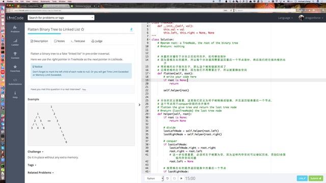Fold the code block at line 17
The width and height of the screenshot is (326, 183).
pyautogui.click(x=150, y=73)
